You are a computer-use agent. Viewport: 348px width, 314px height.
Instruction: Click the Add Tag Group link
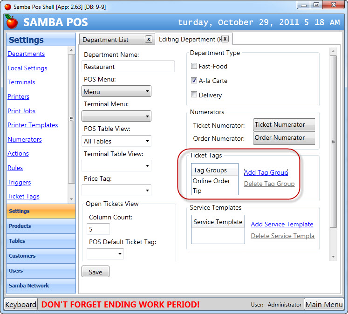266,172
